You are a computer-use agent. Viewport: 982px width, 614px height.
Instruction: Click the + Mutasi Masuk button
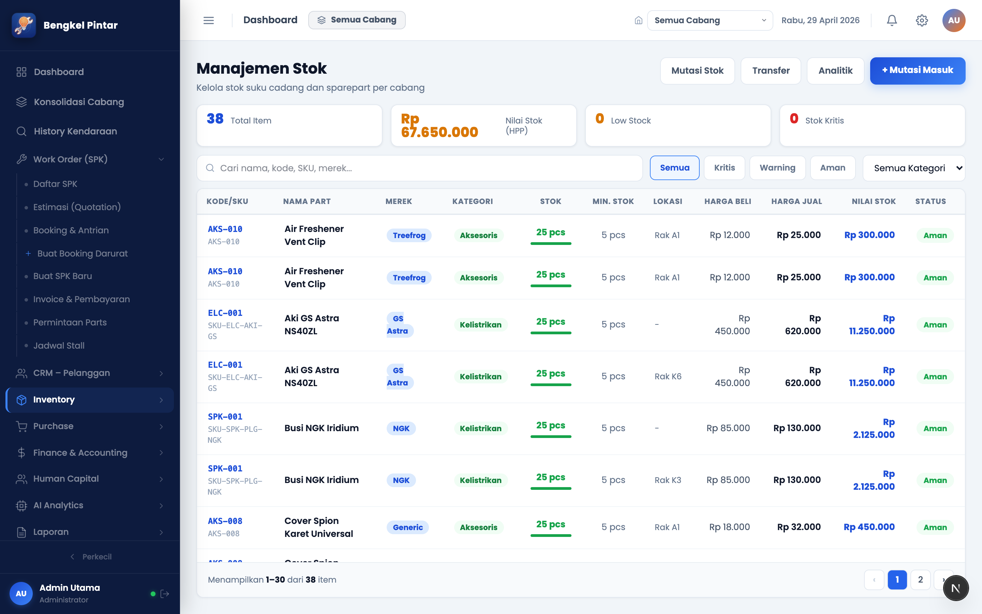click(x=918, y=70)
